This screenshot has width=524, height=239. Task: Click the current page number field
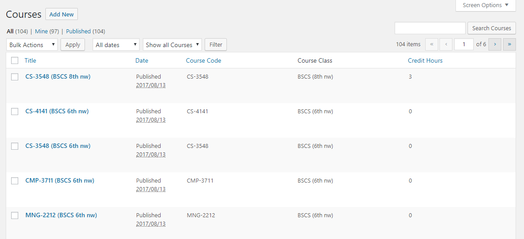pos(464,44)
